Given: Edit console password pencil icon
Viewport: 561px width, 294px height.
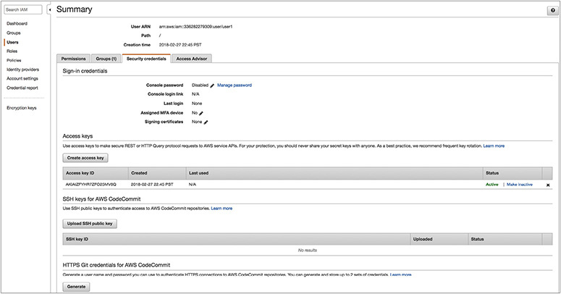Looking at the screenshot, I should point(212,85).
